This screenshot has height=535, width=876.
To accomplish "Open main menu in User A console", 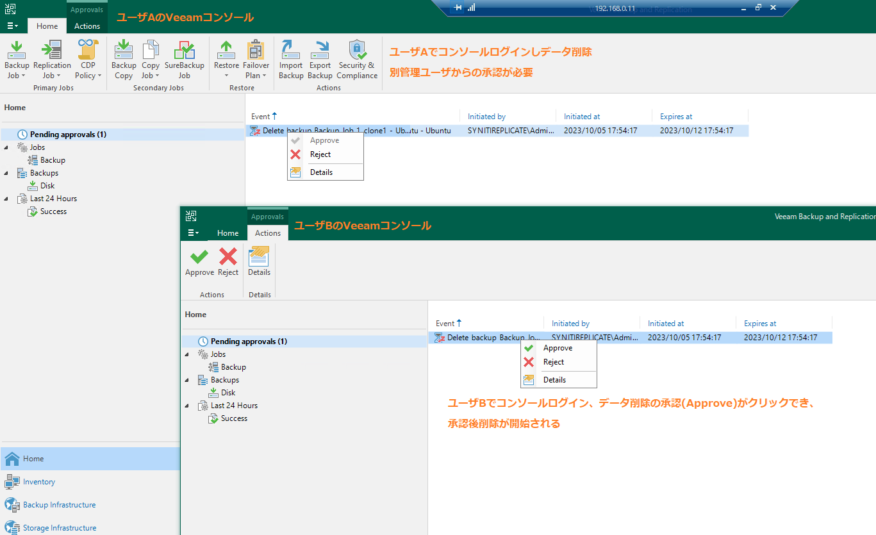I will (x=12, y=26).
